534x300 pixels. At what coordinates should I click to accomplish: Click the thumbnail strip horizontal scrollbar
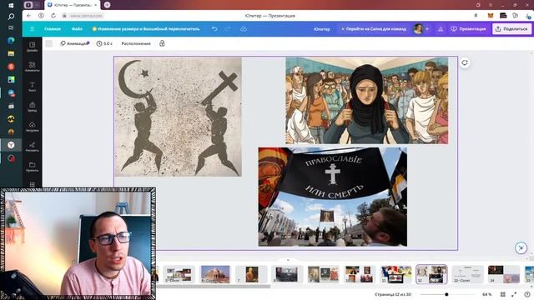(x=214, y=287)
